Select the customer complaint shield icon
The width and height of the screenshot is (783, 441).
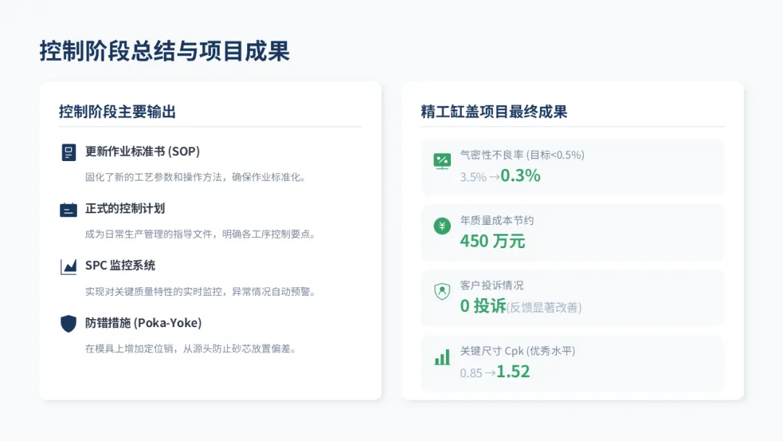coord(442,291)
